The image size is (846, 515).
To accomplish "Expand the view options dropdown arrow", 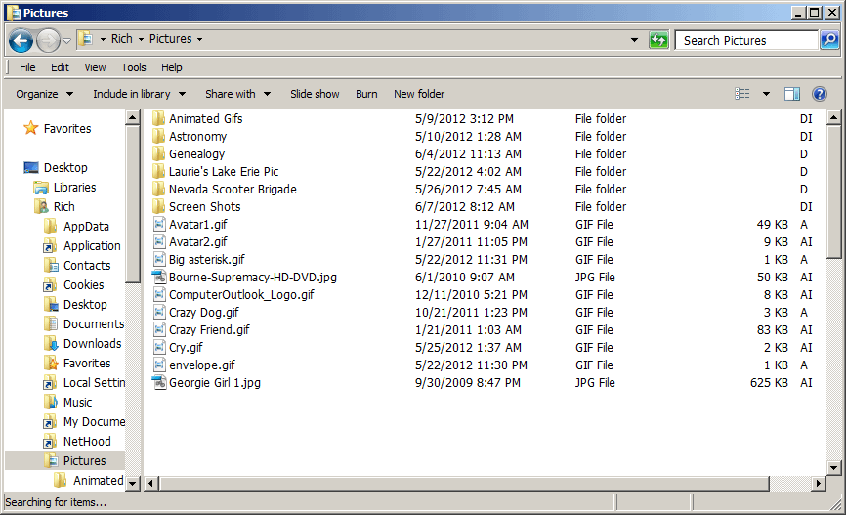I will point(766,94).
